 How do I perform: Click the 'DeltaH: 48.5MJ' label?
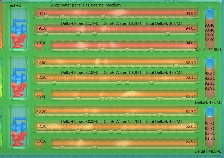click(x=208, y=151)
